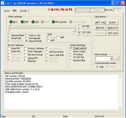The image size is (126, 118).
Task: Check the Read pp option
Action: pos(25,61)
